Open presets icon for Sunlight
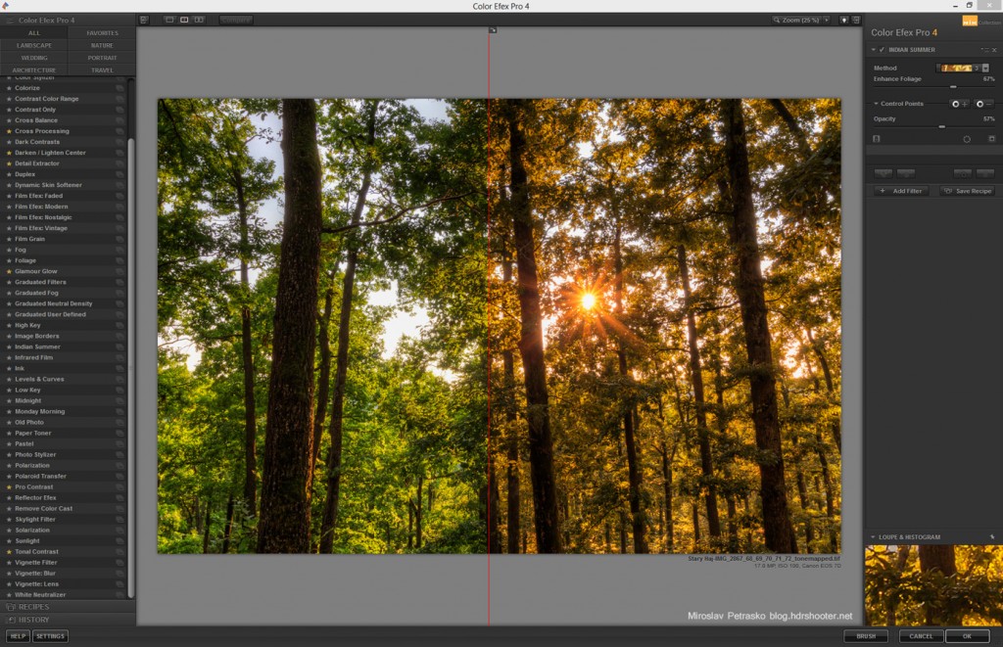The width and height of the screenshot is (1003, 647). pos(119,541)
